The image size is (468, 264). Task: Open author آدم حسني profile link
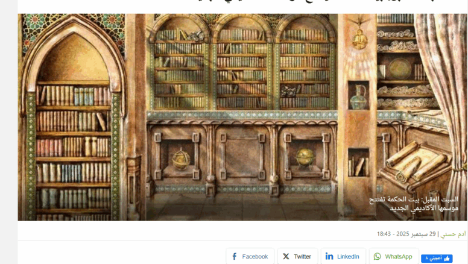(453, 234)
